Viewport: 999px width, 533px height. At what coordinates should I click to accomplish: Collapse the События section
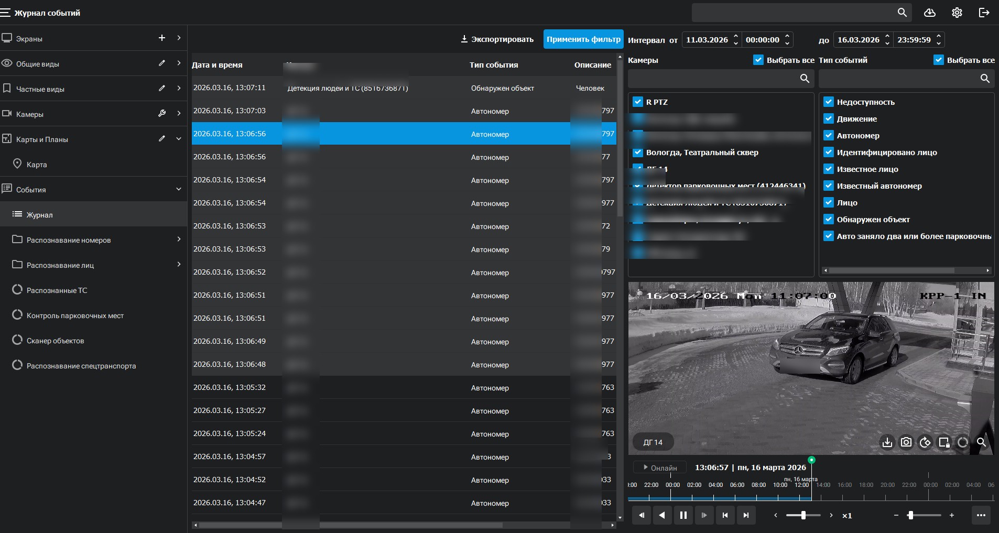click(x=179, y=189)
